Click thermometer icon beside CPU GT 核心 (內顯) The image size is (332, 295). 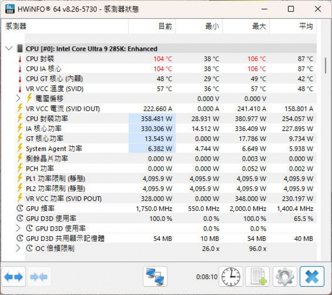pos(20,79)
